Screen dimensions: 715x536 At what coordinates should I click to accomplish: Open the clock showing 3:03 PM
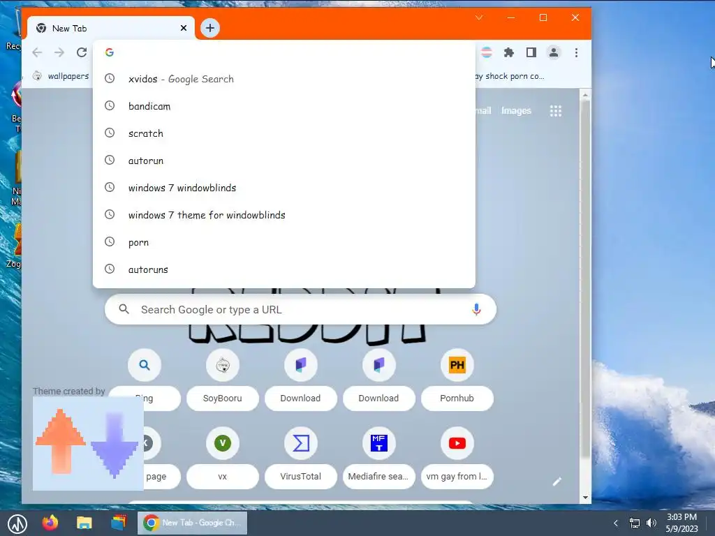pyautogui.click(x=681, y=523)
